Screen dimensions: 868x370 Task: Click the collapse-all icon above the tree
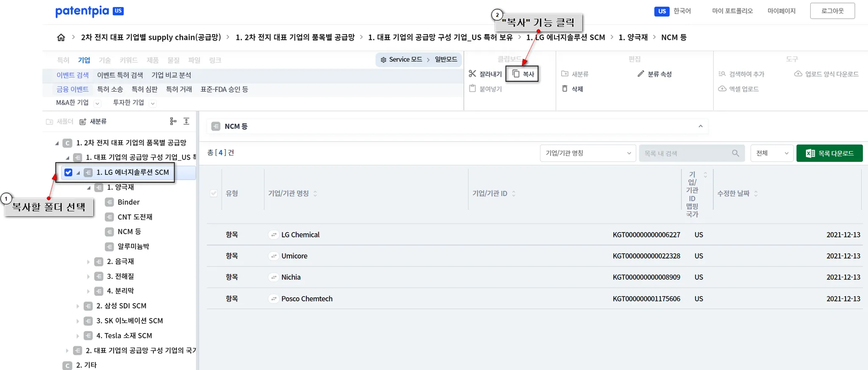point(186,121)
